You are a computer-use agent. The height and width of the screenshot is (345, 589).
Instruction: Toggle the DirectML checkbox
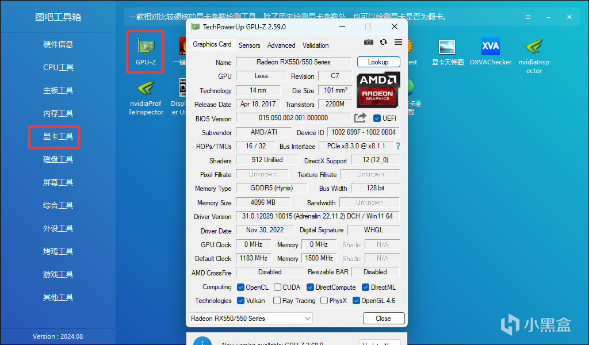point(365,287)
